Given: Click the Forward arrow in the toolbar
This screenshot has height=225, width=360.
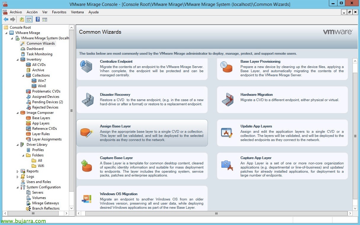Looking at the screenshot, I should click(13, 20).
